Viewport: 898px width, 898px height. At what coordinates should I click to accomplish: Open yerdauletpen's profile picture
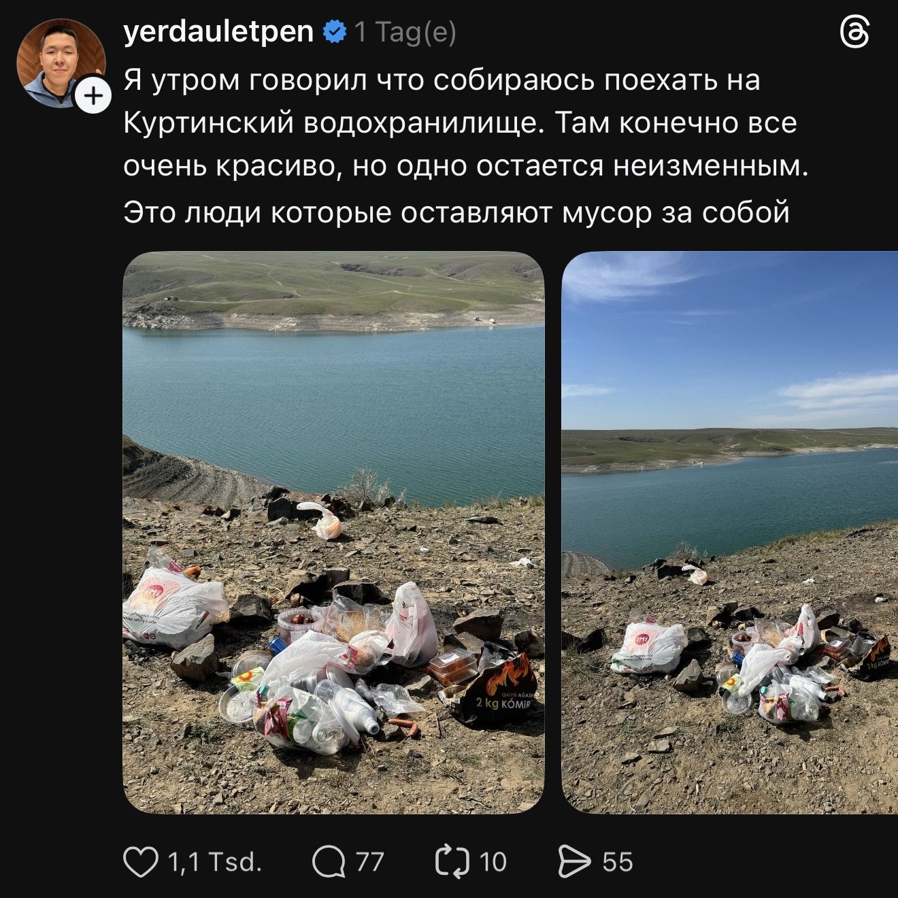click(61, 63)
